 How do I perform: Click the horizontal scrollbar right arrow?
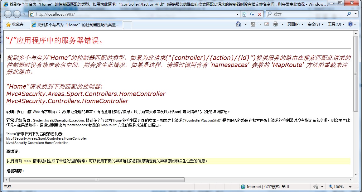(350, 180)
